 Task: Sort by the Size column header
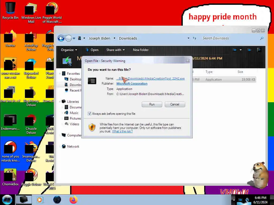point(240,72)
